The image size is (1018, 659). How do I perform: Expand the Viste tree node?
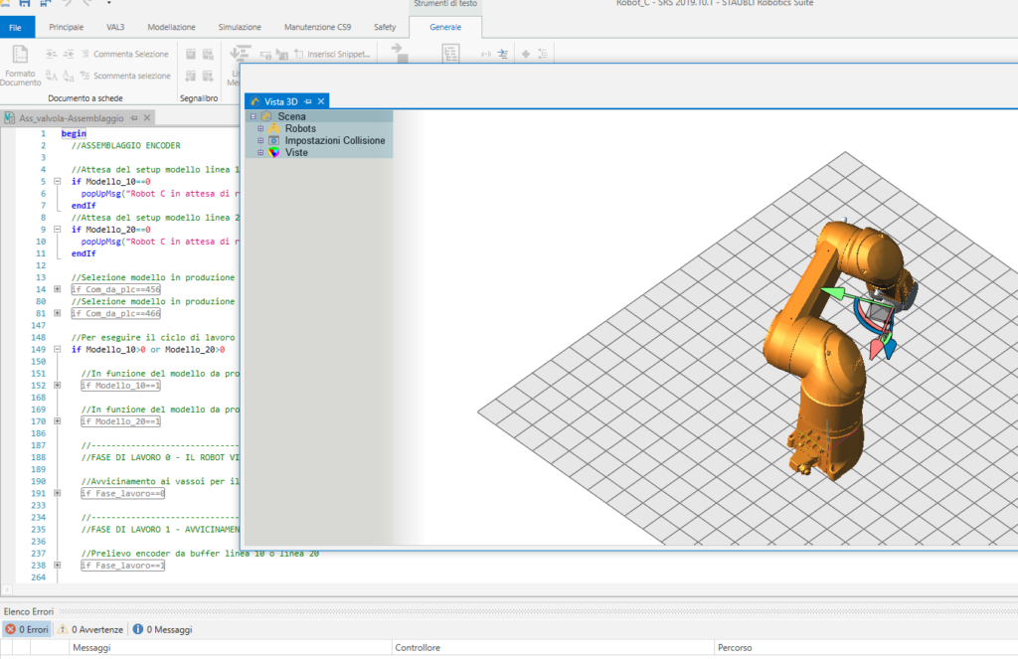point(260,153)
